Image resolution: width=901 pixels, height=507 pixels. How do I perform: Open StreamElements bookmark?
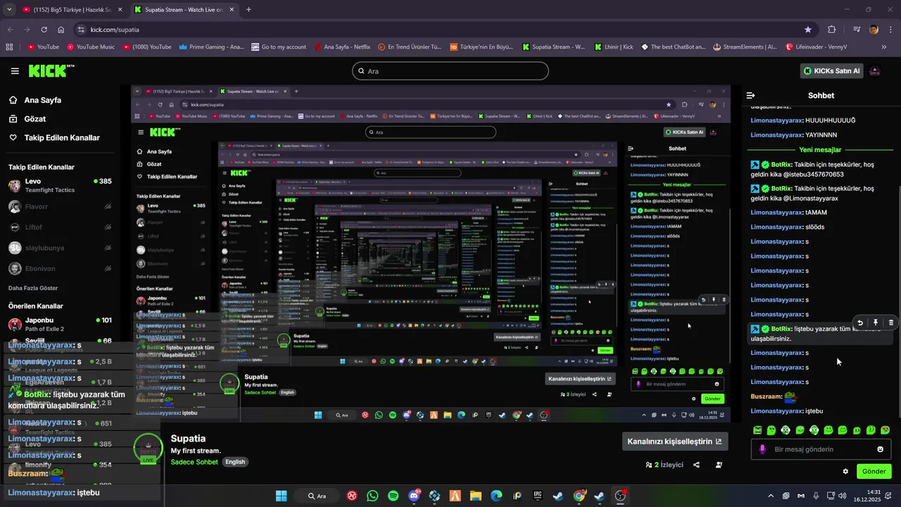(745, 47)
